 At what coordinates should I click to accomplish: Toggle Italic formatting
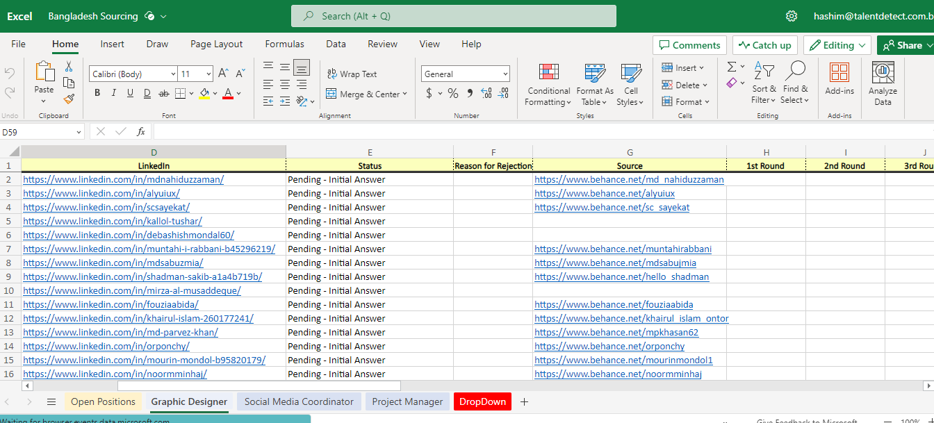pyautogui.click(x=113, y=93)
